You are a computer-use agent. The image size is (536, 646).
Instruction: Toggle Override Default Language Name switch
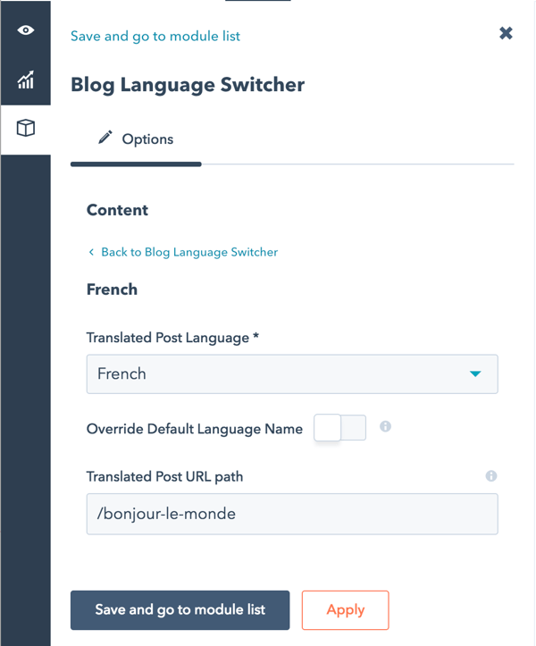click(x=340, y=428)
